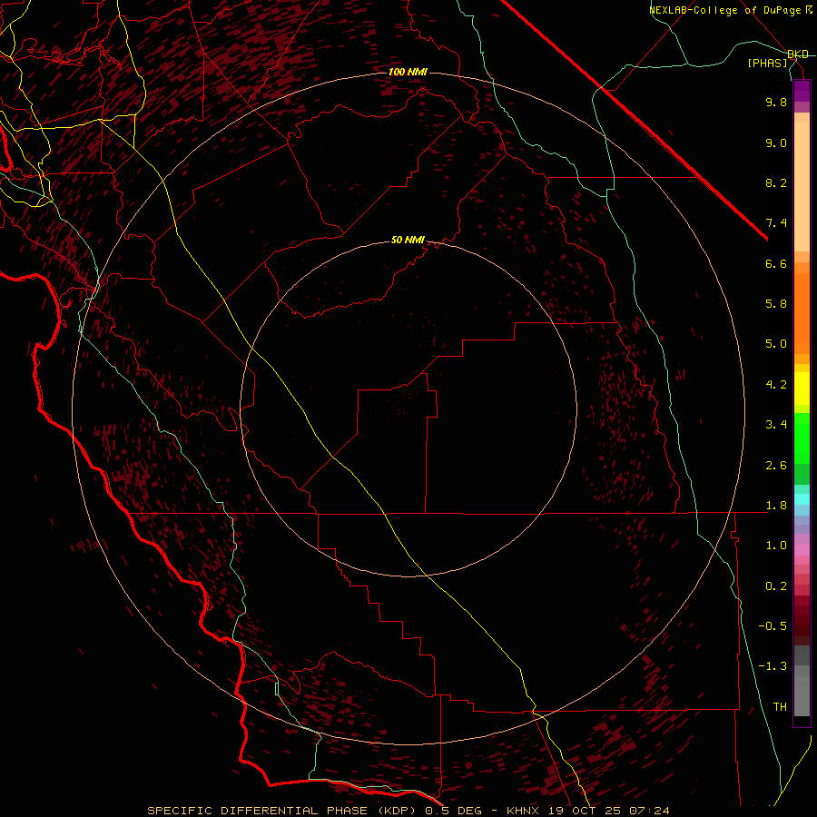Click the 50 NMI range ring label
Viewport: 817px width, 817px height.
[x=408, y=241]
